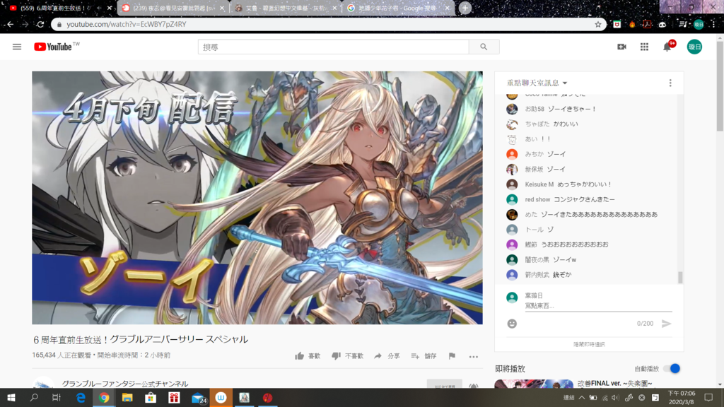Image resolution: width=724 pixels, height=407 pixels.
Task: Click the 喜歡 like label
Action: 315,356
